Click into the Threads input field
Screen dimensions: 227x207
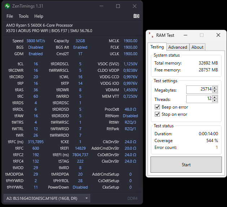point(199,99)
